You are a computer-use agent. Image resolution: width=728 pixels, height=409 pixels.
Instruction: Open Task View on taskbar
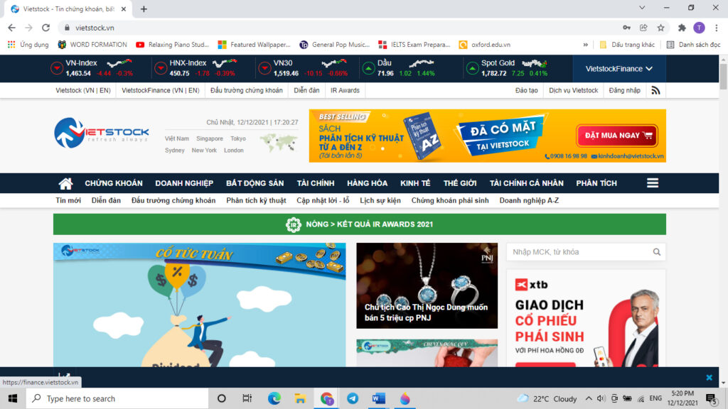[x=247, y=398]
